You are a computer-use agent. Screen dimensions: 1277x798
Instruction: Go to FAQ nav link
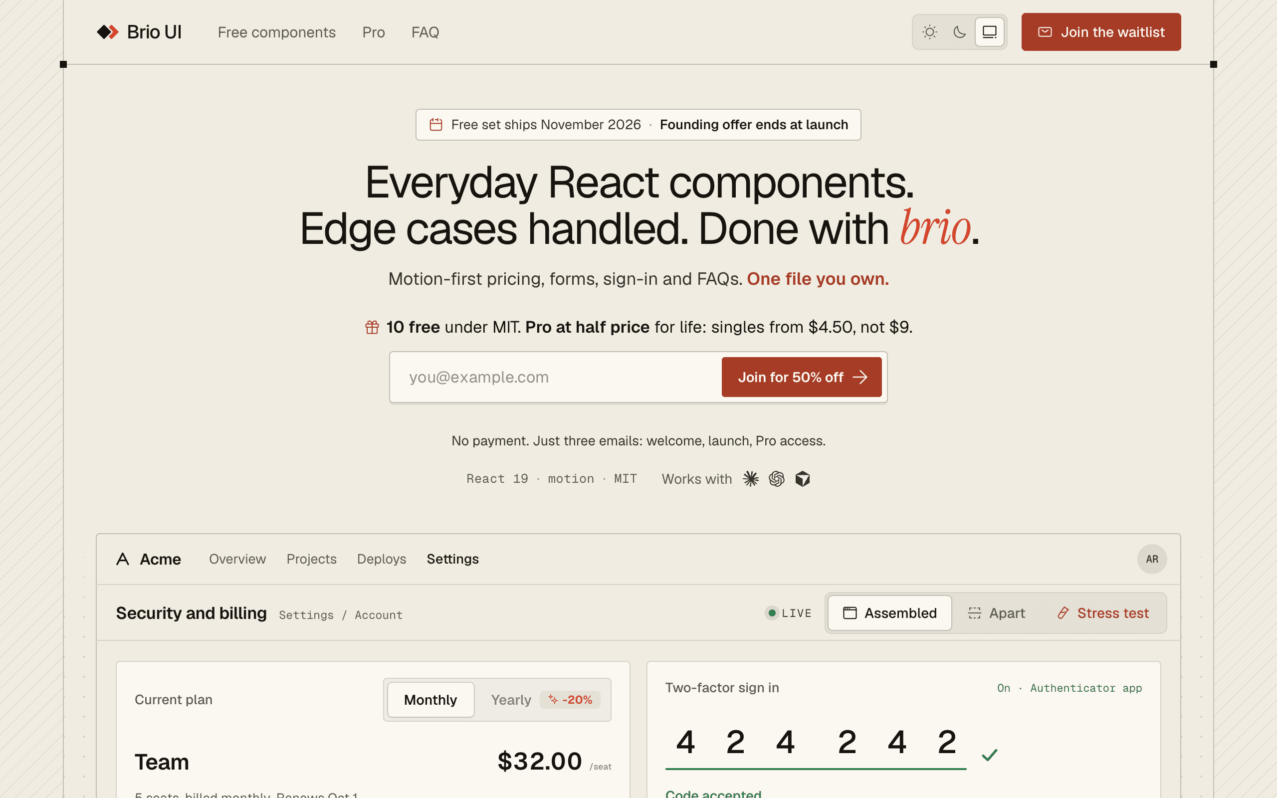[x=426, y=32]
